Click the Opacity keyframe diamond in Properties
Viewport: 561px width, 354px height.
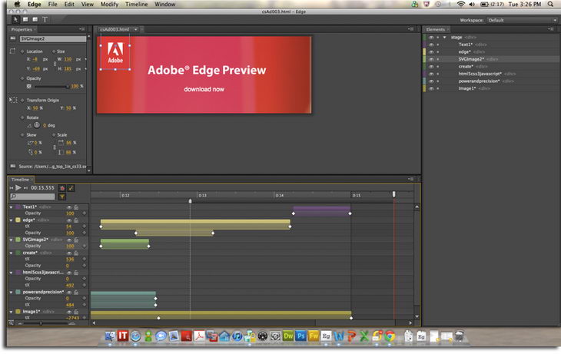click(x=22, y=78)
